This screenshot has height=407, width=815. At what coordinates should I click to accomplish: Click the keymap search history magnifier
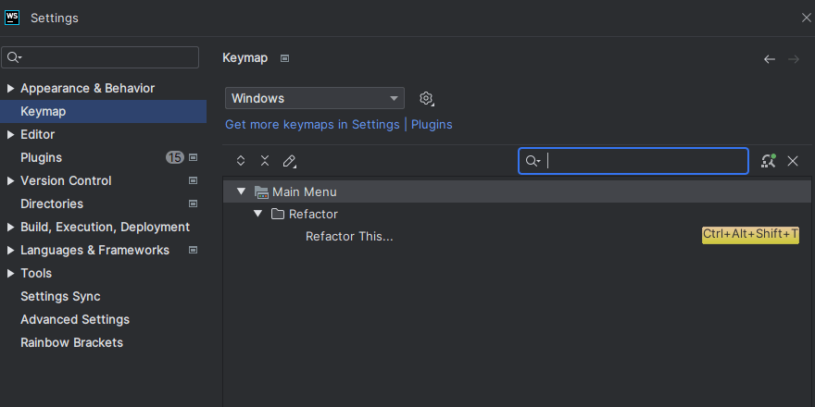click(533, 162)
